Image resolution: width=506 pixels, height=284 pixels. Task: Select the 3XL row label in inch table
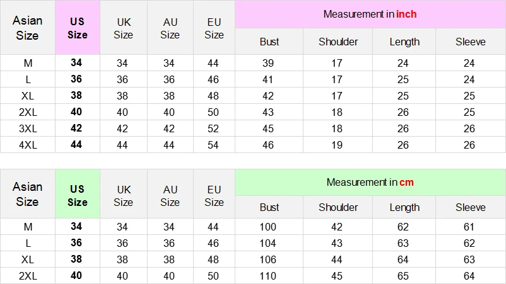(28, 128)
